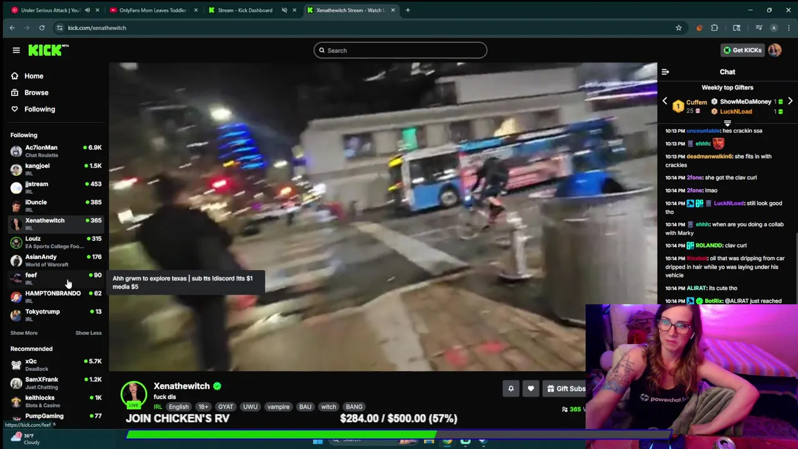The width and height of the screenshot is (798, 449).
Task: Open jjstream channel
Action: pos(55,188)
